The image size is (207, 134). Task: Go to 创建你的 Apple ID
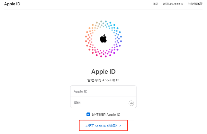tap(173, 4)
